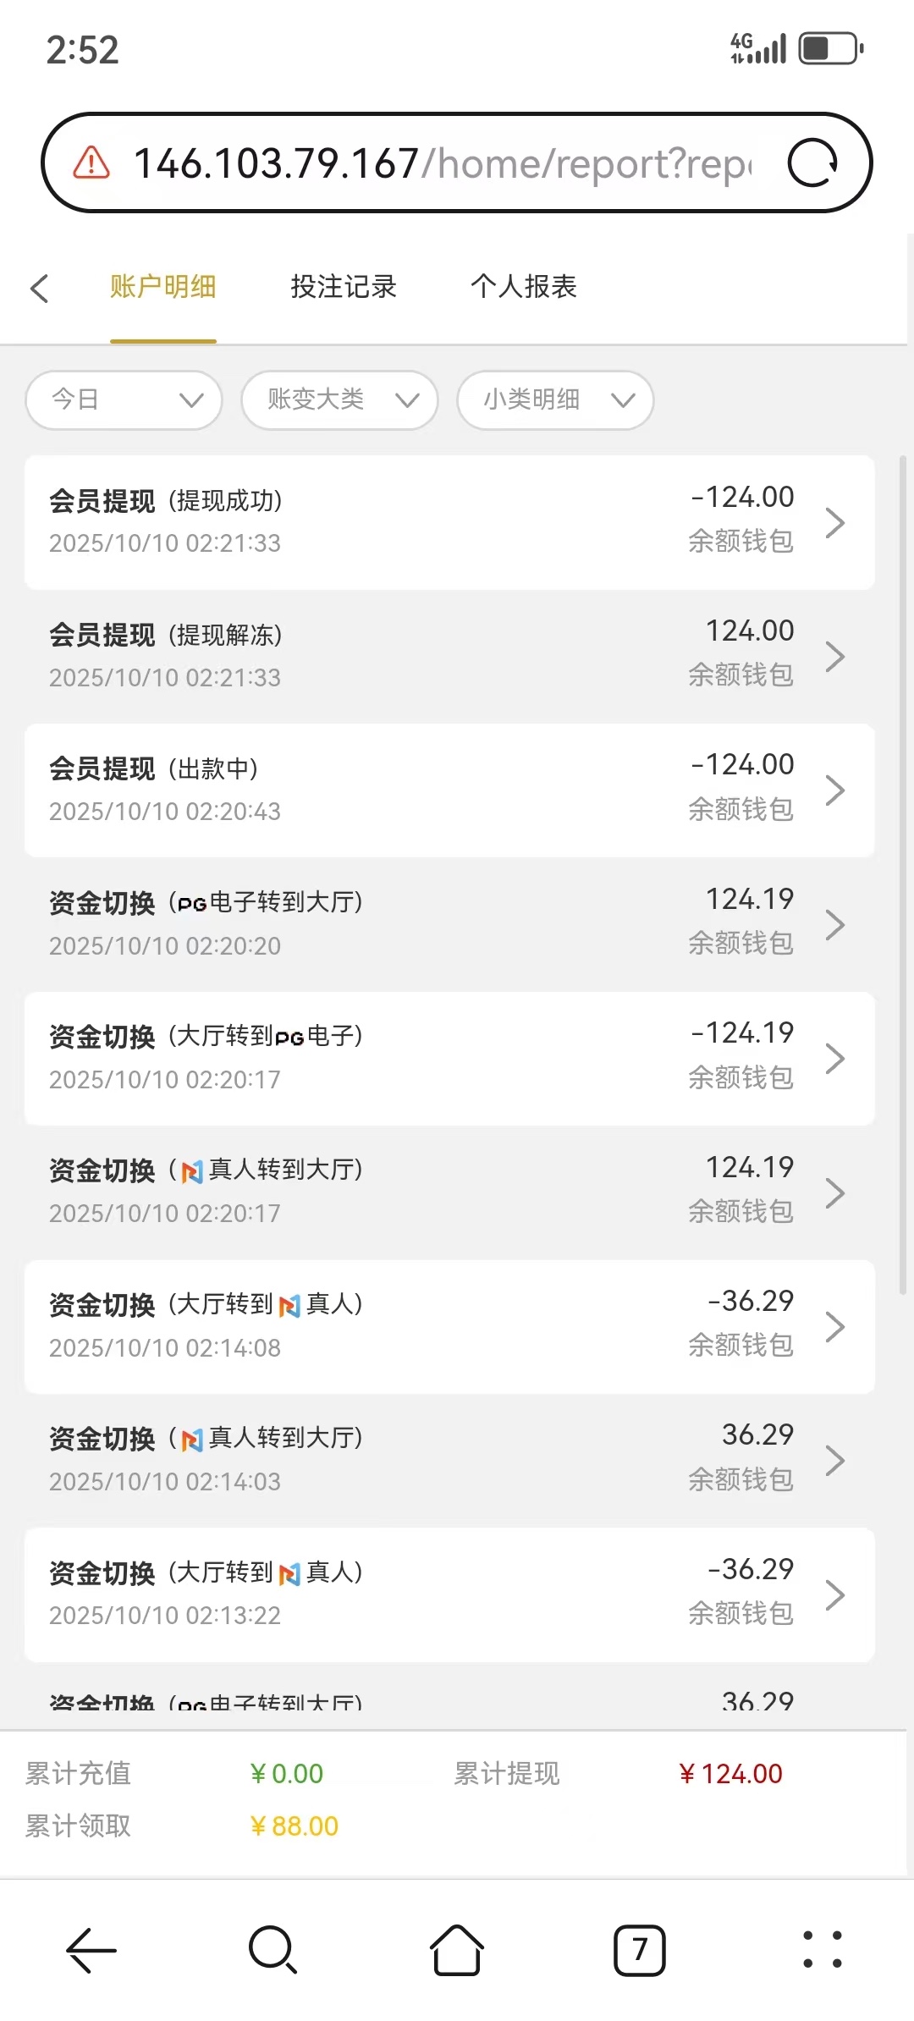Tap the page reload icon in address bar

pyautogui.click(x=812, y=162)
